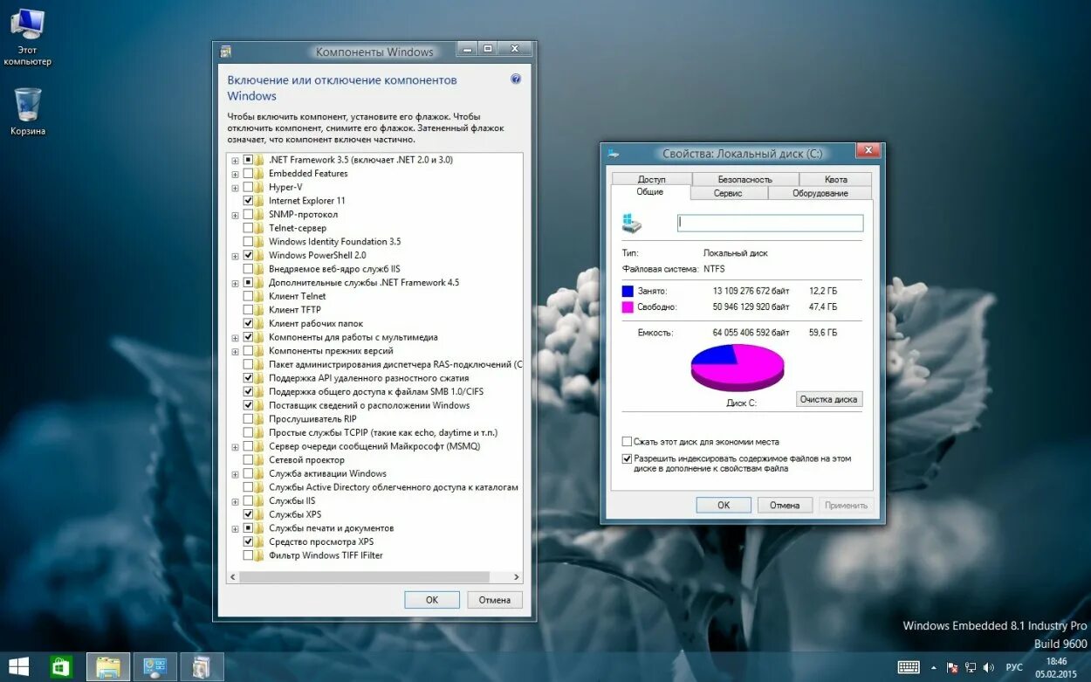
Task: Switch to the Windows components taskbar icon
Action: tap(202, 666)
